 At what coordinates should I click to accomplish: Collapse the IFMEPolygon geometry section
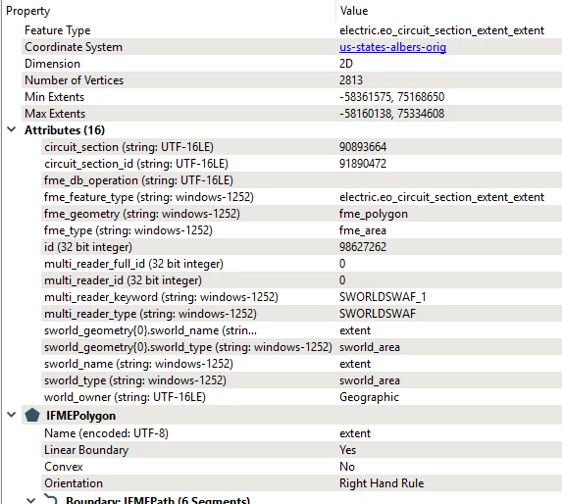click(12, 415)
